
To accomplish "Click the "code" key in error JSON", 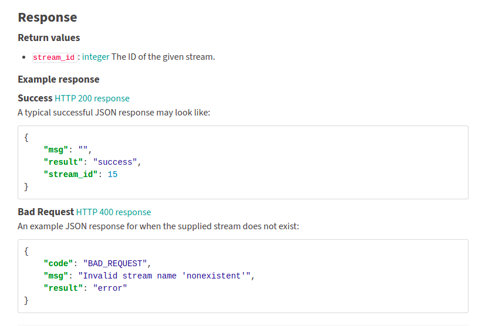I will 58,264.
